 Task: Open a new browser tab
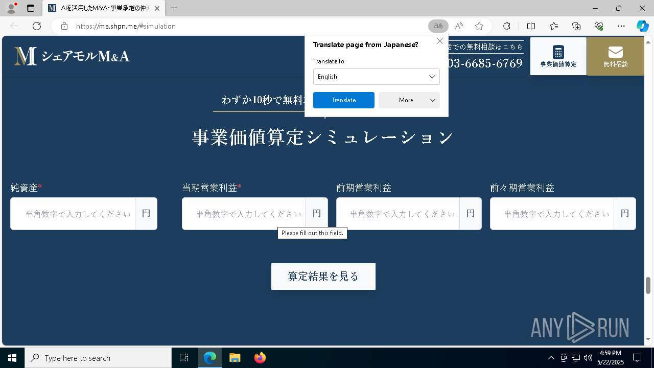pyautogui.click(x=174, y=8)
